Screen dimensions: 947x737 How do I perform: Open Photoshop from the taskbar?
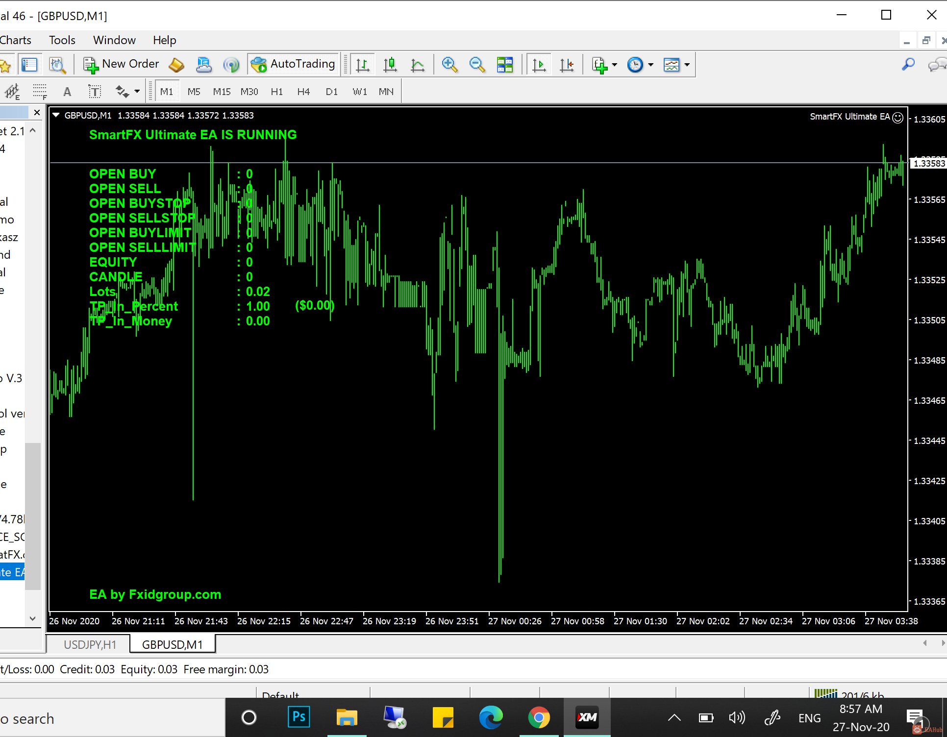[299, 717]
